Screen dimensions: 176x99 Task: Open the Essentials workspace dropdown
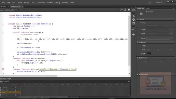[160, 2]
